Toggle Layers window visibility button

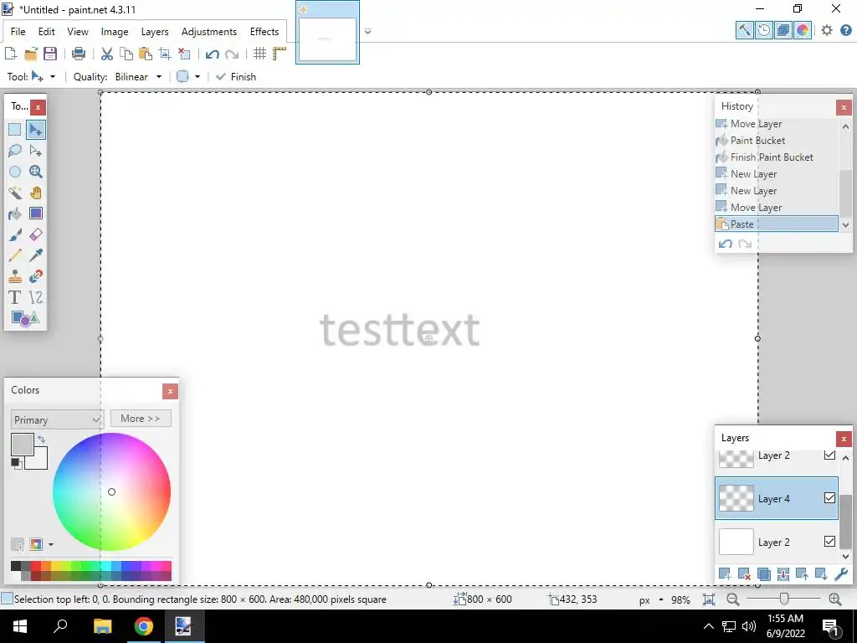click(783, 30)
